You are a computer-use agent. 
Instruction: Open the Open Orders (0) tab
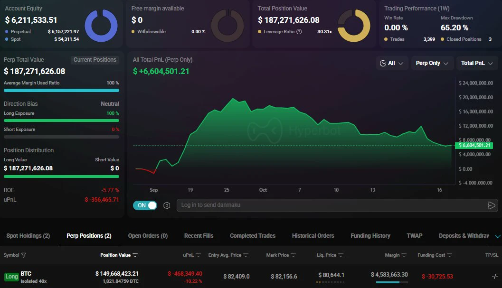148,236
